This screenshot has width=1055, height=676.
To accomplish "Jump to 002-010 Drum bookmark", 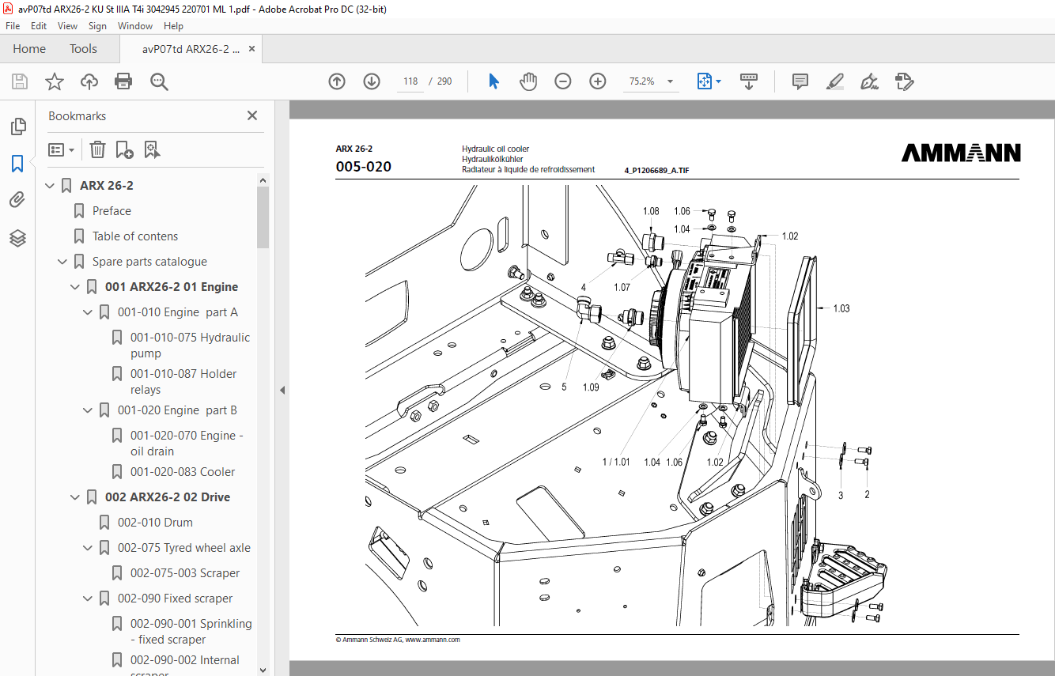I will click(155, 523).
